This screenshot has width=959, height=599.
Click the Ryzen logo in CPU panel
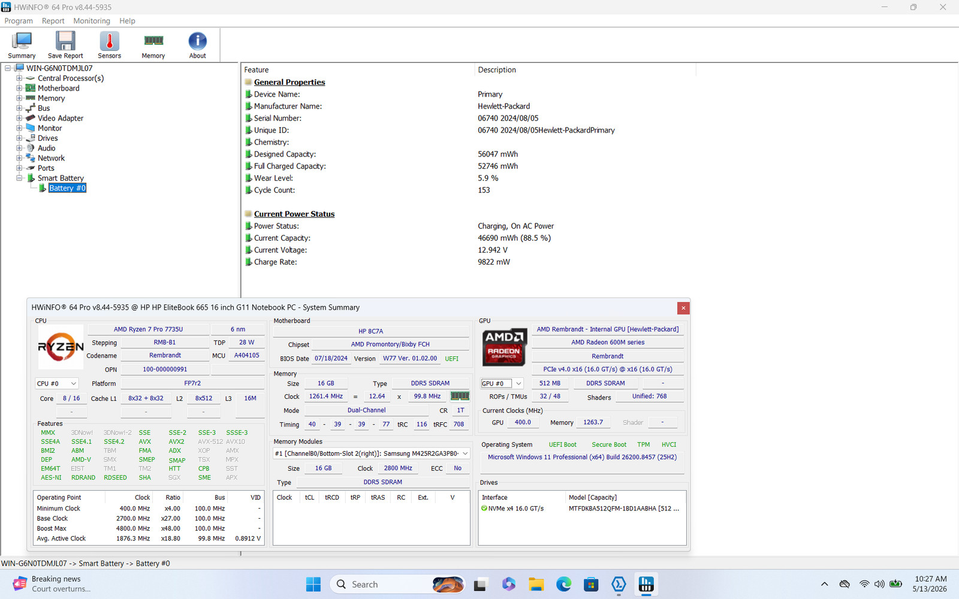pyautogui.click(x=61, y=347)
